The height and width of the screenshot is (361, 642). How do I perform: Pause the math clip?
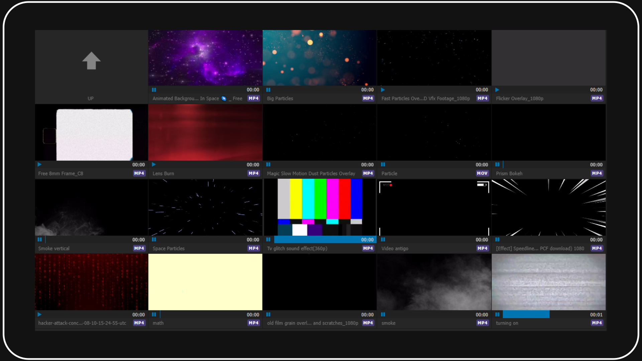154,314
